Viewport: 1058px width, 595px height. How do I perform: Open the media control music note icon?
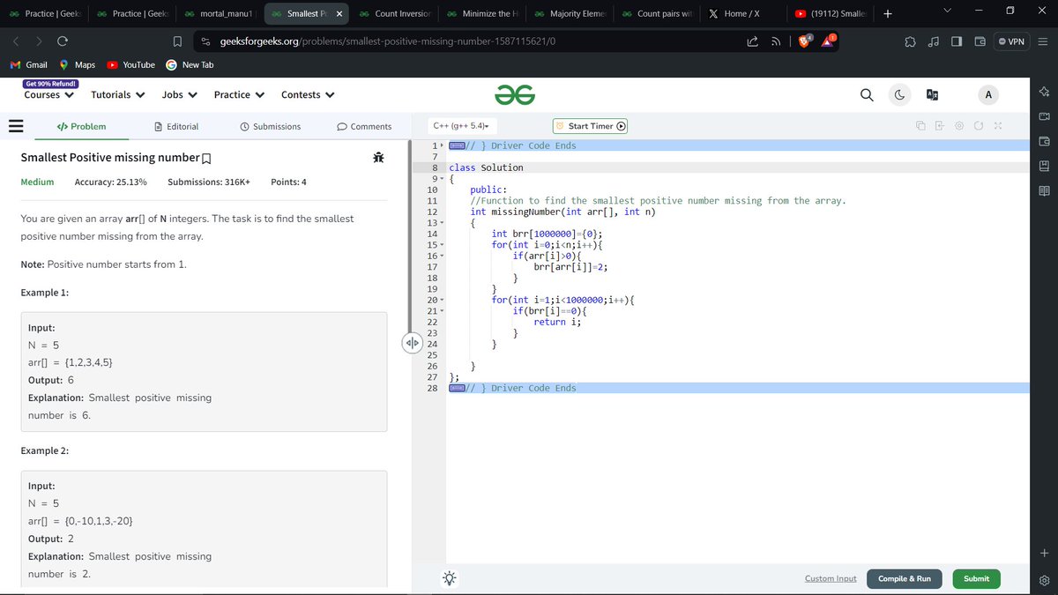(934, 41)
